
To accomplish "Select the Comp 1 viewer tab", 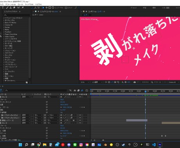I will point(86,15).
